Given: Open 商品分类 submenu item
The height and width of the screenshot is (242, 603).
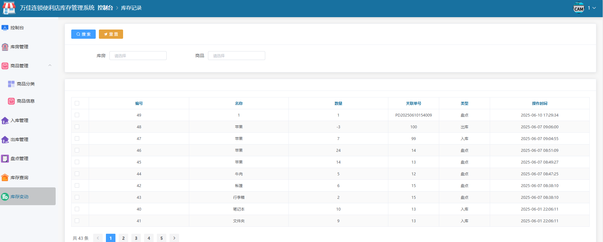Looking at the screenshot, I should pyautogui.click(x=28, y=84).
